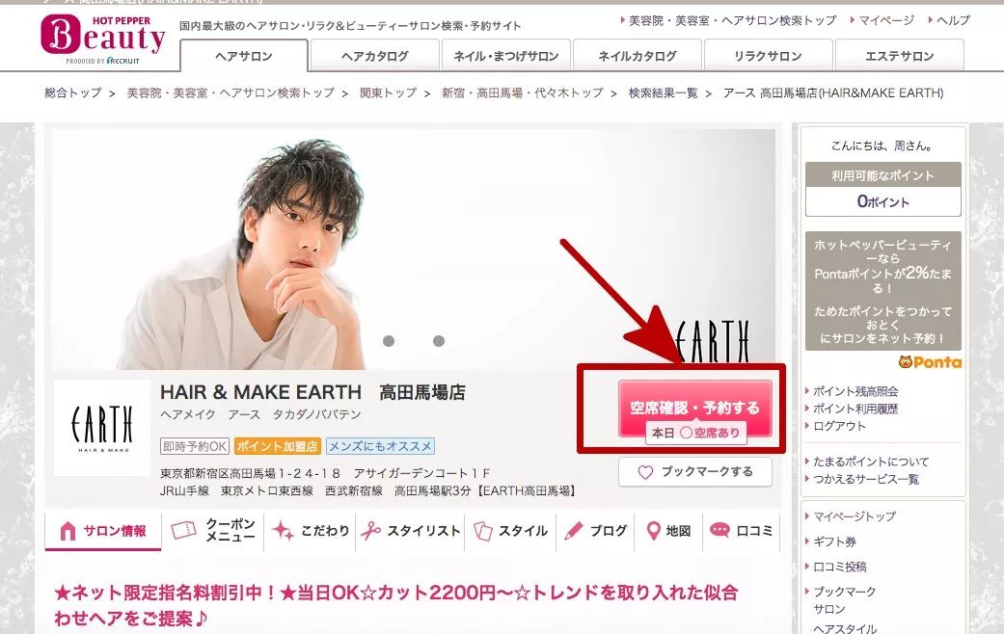Click ポイント利用履歴 sidebar link
The height and width of the screenshot is (634, 1004).
(x=855, y=409)
